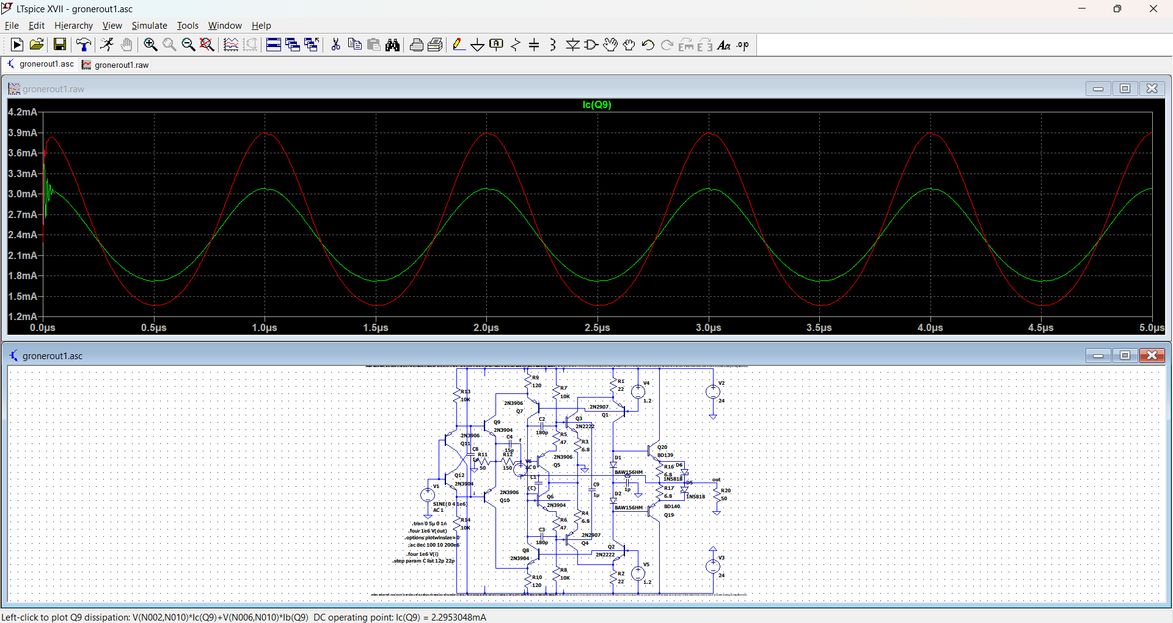Click the Tile Windows Horizontally icon
Image resolution: width=1173 pixels, height=623 pixels.
pyautogui.click(x=274, y=45)
